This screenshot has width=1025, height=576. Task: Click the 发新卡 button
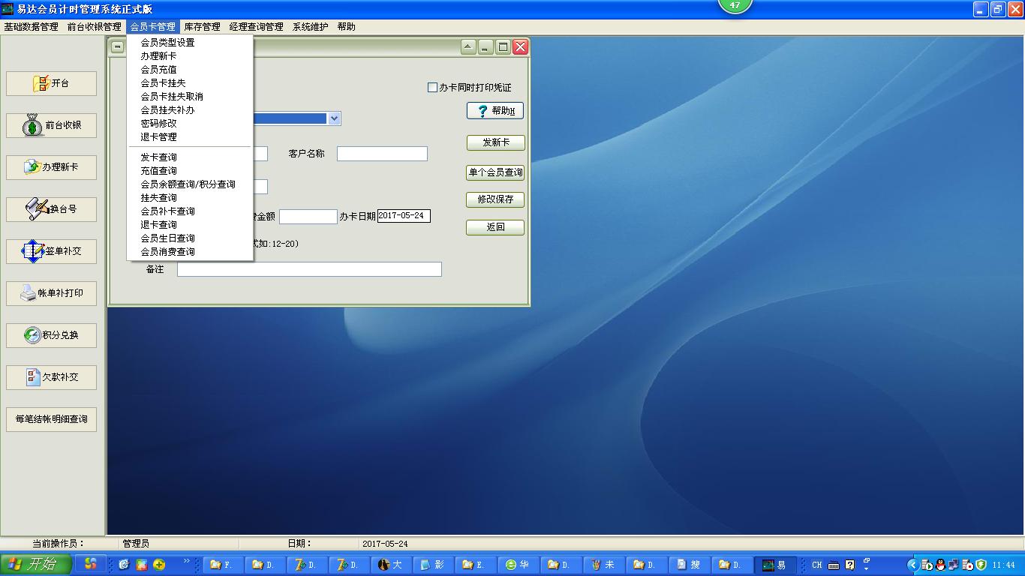point(495,142)
